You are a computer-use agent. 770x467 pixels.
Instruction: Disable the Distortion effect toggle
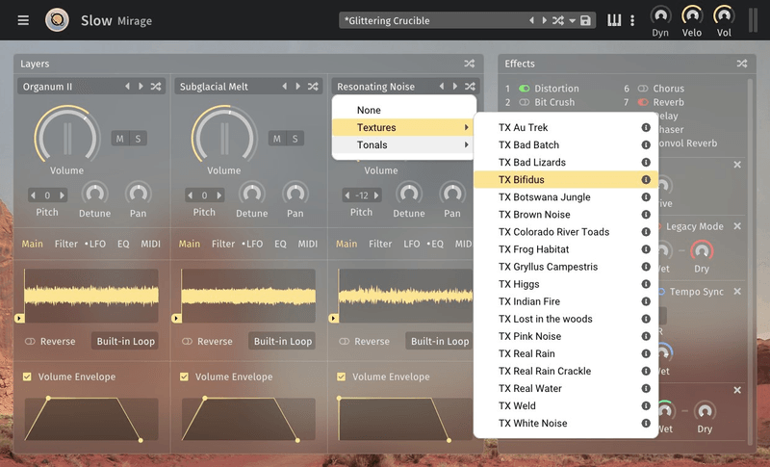(524, 89)
